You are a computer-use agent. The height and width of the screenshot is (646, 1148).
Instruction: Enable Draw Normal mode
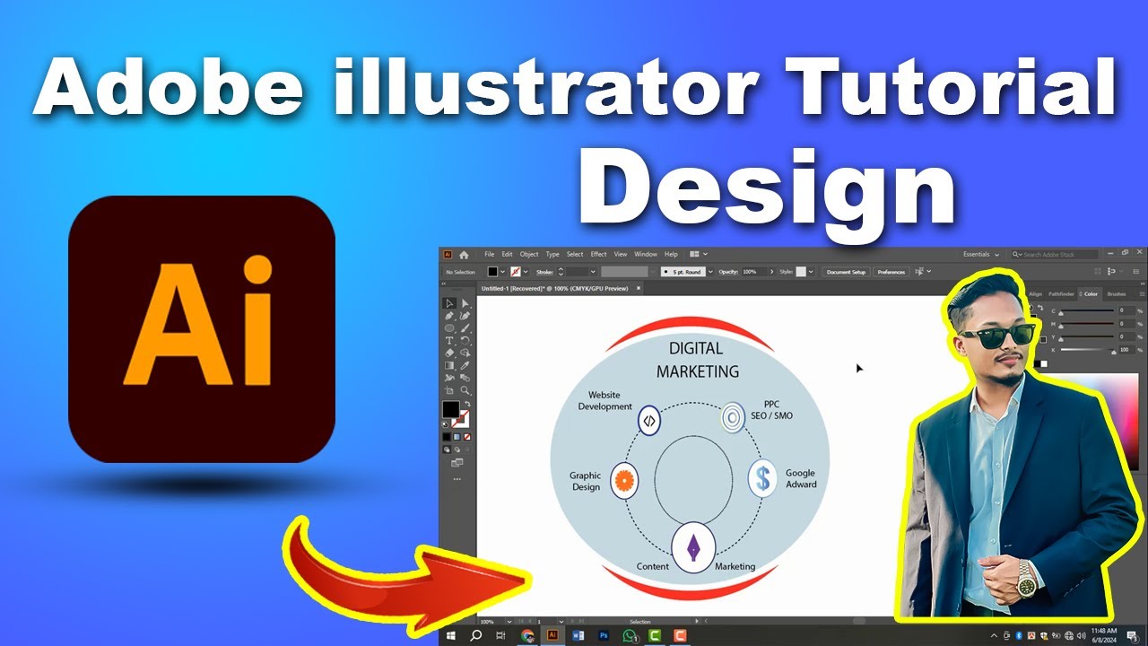coord(447,450)
